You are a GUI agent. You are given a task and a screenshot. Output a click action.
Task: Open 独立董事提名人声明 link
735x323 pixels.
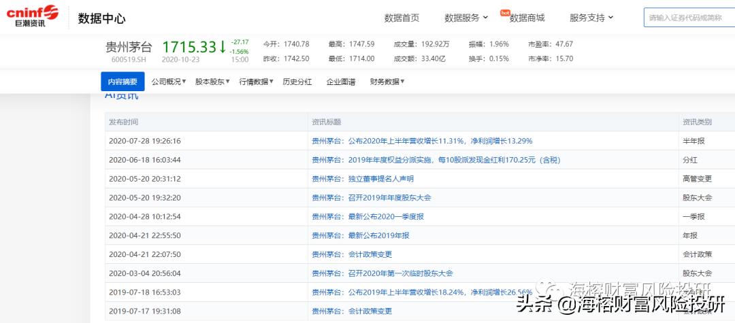(x=363, y=179)
